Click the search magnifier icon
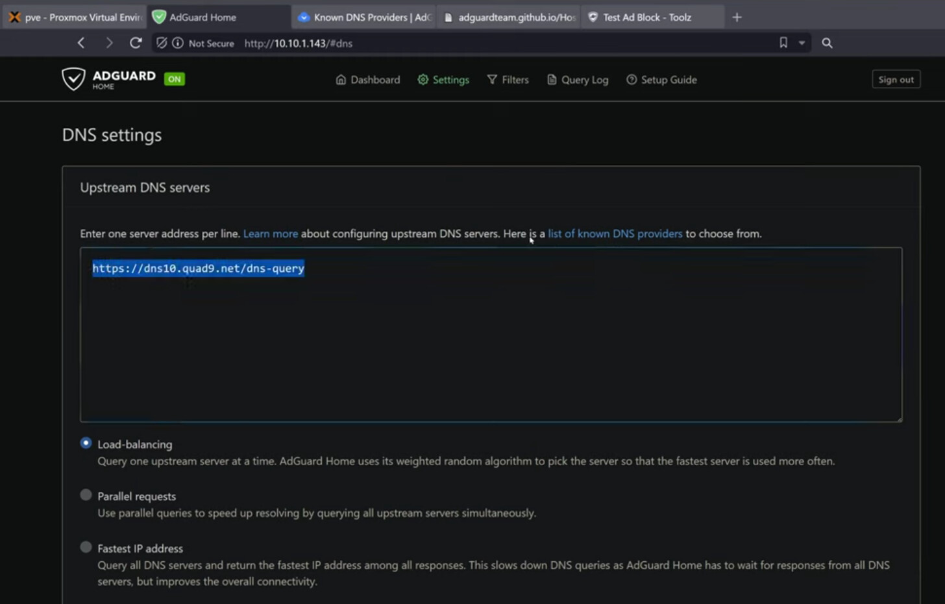This screenshot has width=945, height=604. tap(827, 43)
